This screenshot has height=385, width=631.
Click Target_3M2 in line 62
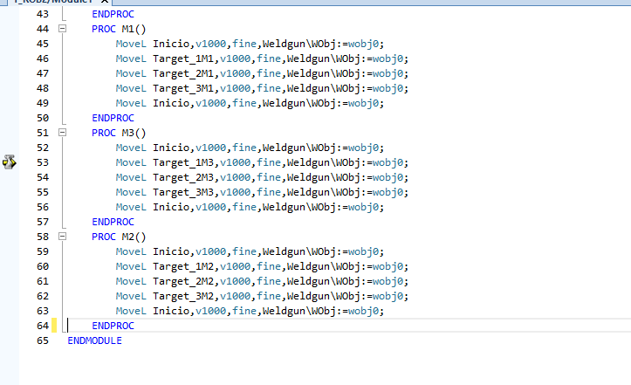point(183,297)
